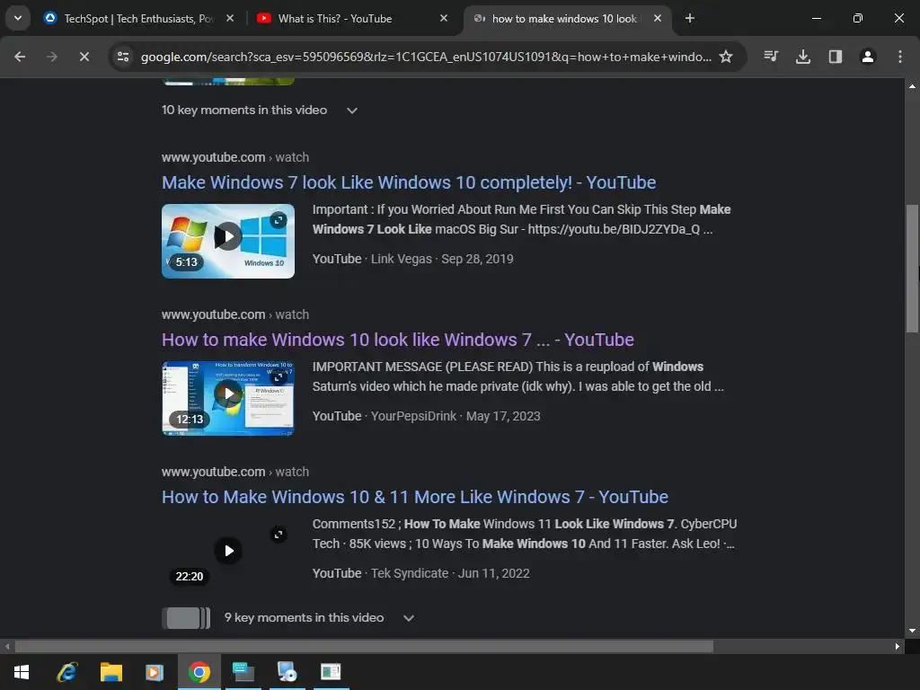
Task: Expand 10 key moments in this video
Action: (260, 111)
